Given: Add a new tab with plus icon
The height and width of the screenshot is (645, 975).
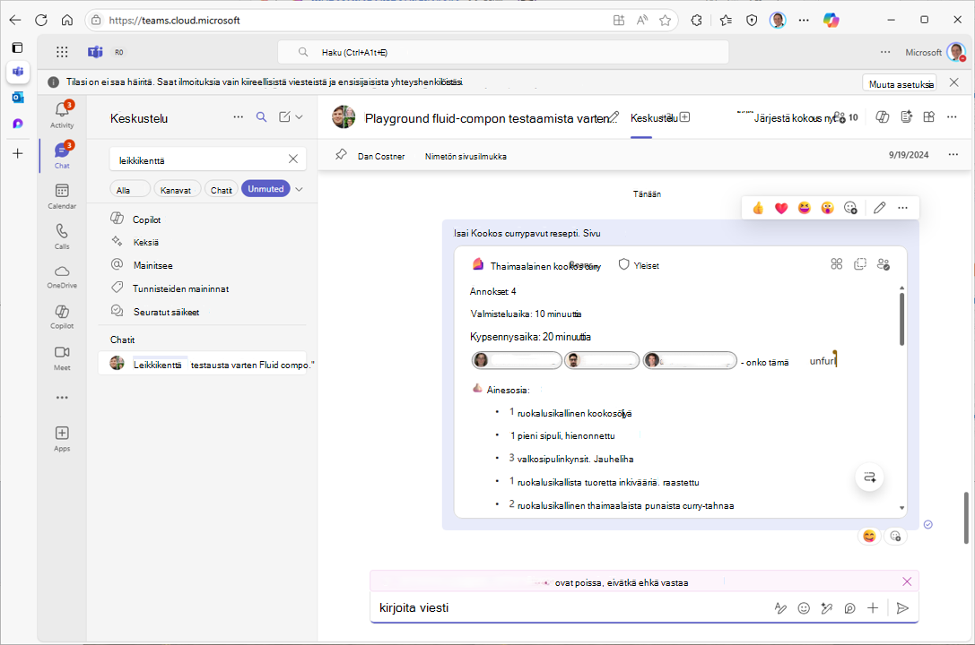Looking at the screenshot, I should pyautogui.click(x=685, y=116).
